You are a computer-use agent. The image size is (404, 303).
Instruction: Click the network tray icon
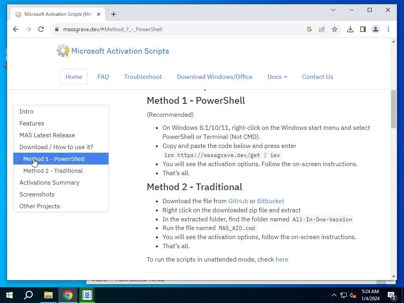[344, 295]
